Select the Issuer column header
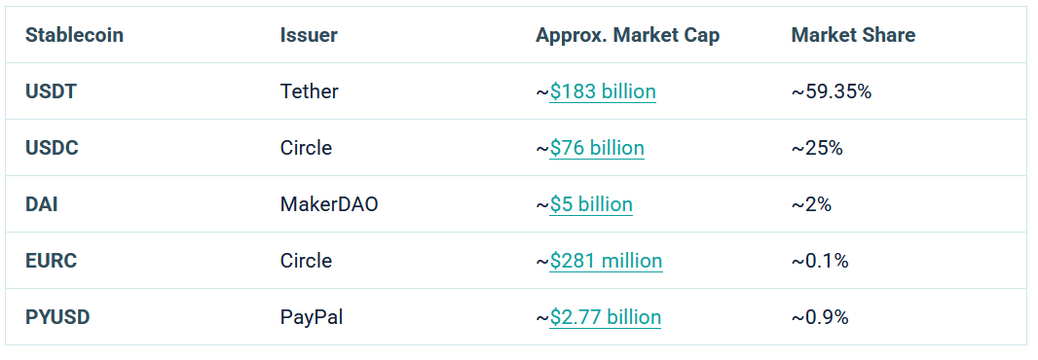 tap(309, 35)
